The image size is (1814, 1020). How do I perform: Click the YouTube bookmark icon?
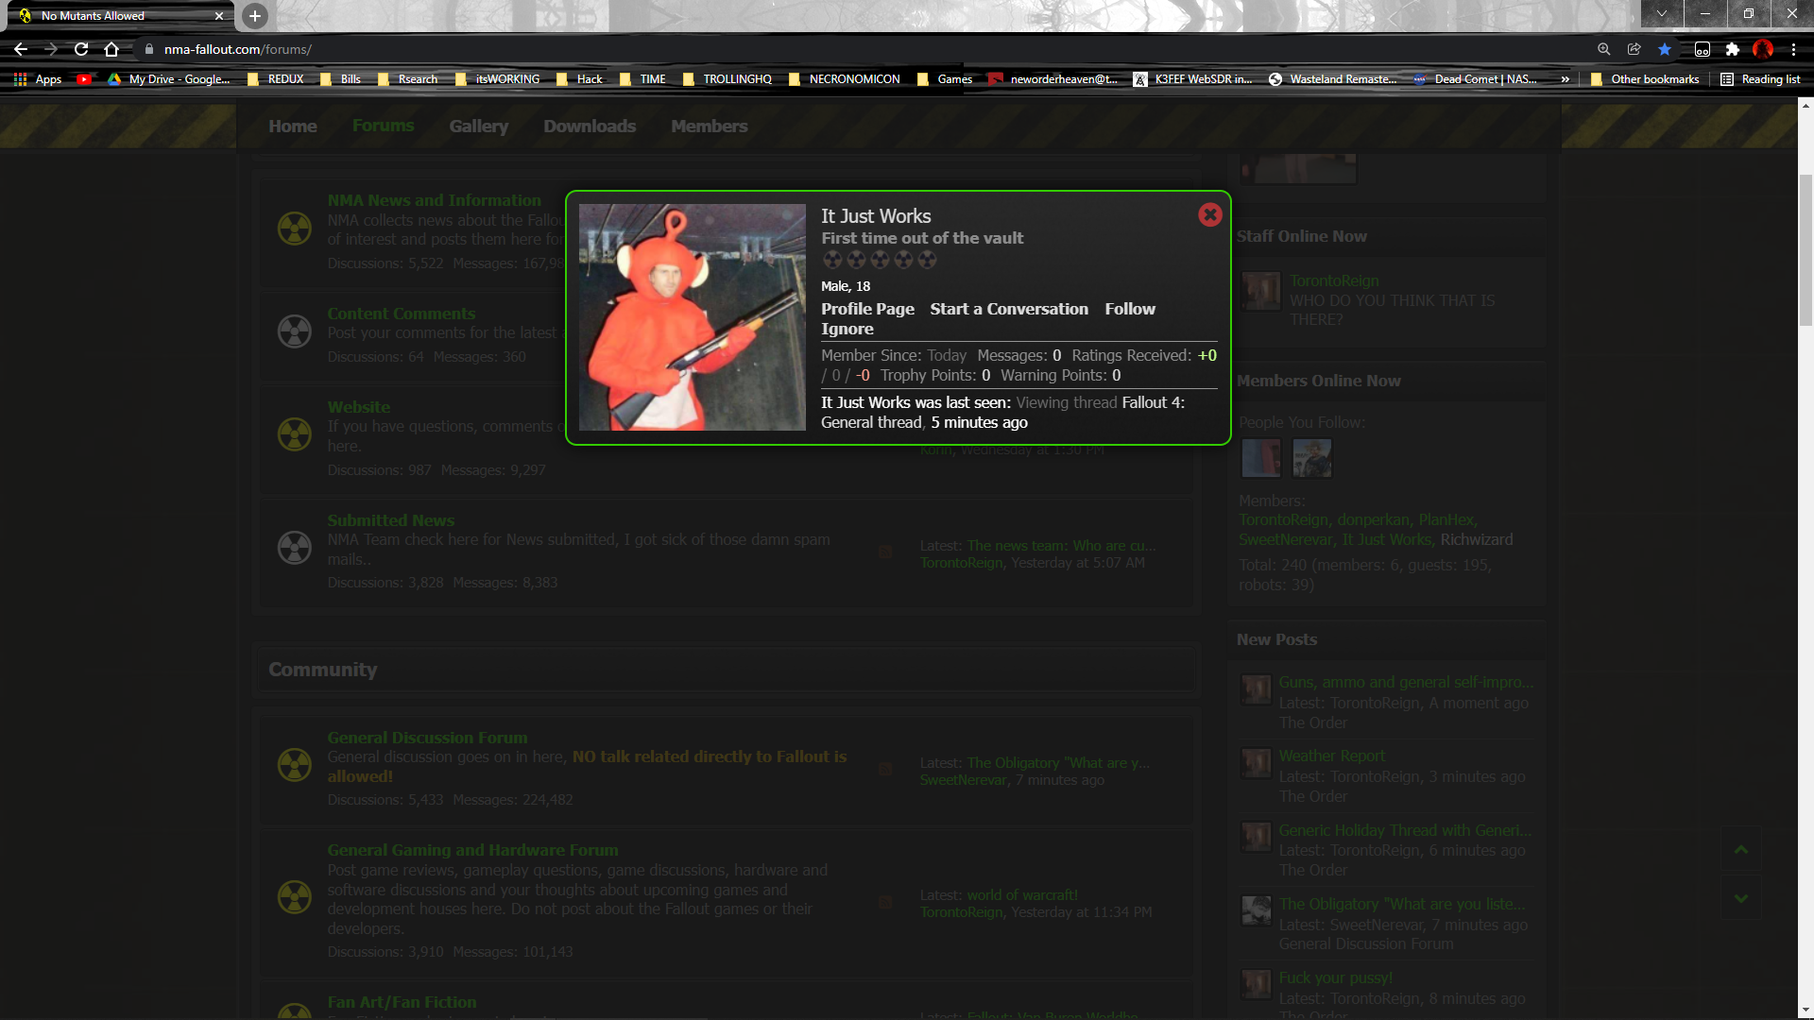tap(84, 79)
